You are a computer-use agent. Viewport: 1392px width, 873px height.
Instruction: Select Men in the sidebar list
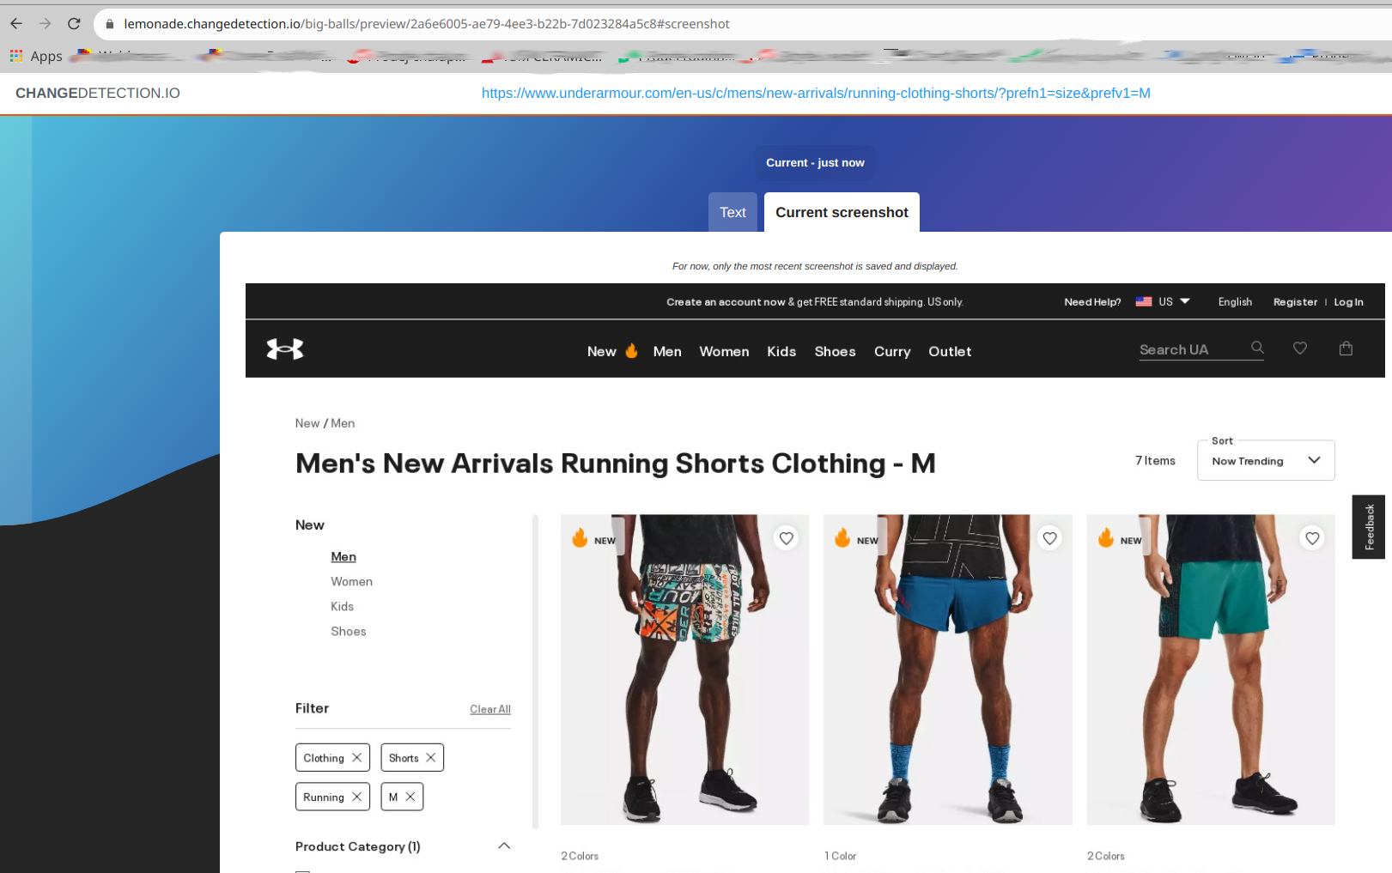pos(343,557)
